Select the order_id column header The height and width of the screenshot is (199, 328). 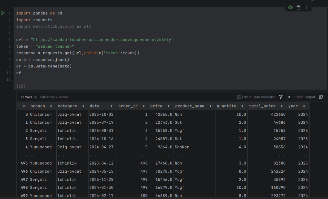pos(128,106)
